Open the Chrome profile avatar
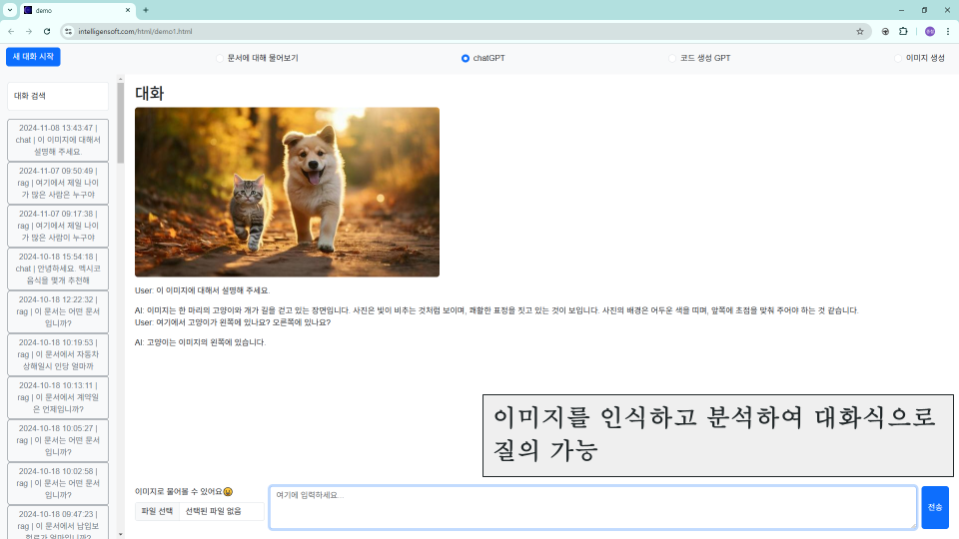Image resolution: width=959 pixels, height=539 pixels. [x=929, y=31]
